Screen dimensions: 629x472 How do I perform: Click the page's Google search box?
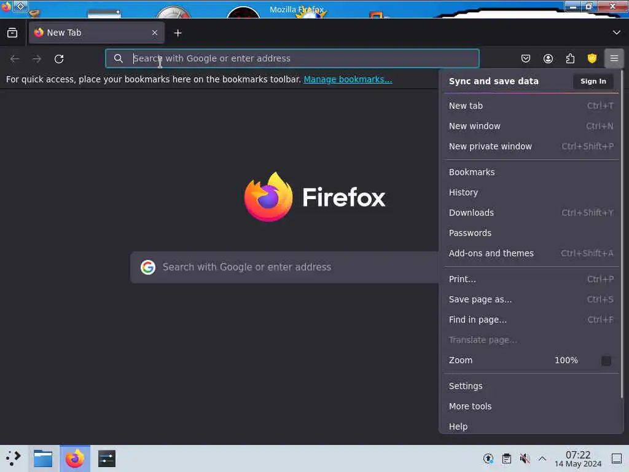(x=284, y=267)
